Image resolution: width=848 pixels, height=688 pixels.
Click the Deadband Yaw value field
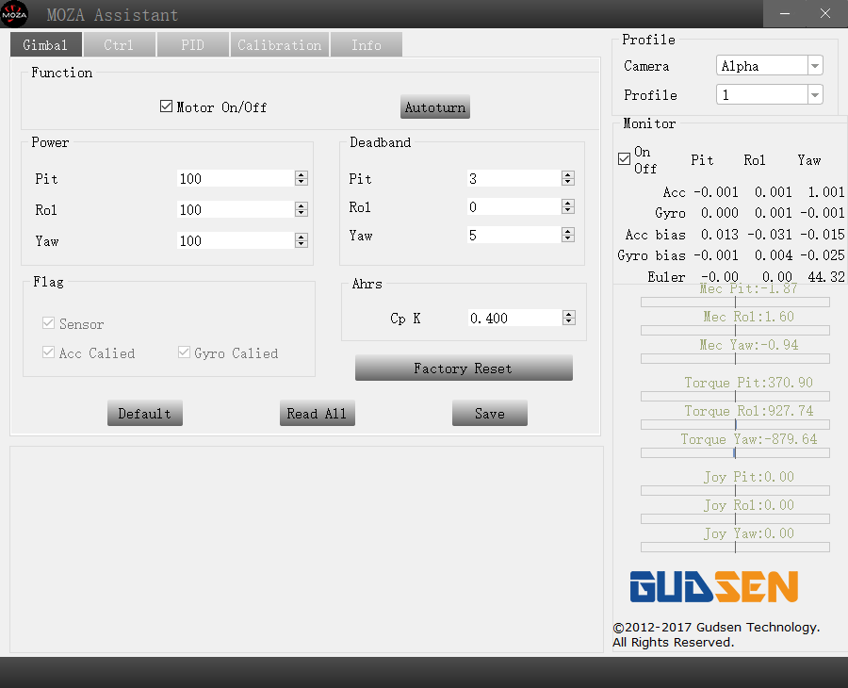(514, 235)
